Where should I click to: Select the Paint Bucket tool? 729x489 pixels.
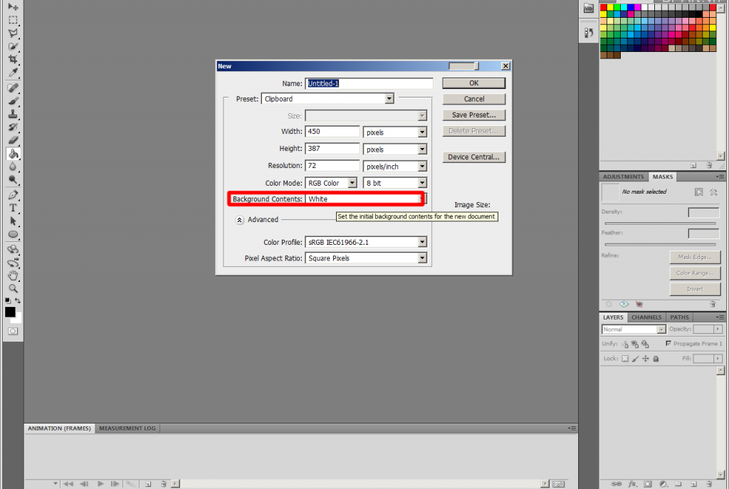coord(13,154)
